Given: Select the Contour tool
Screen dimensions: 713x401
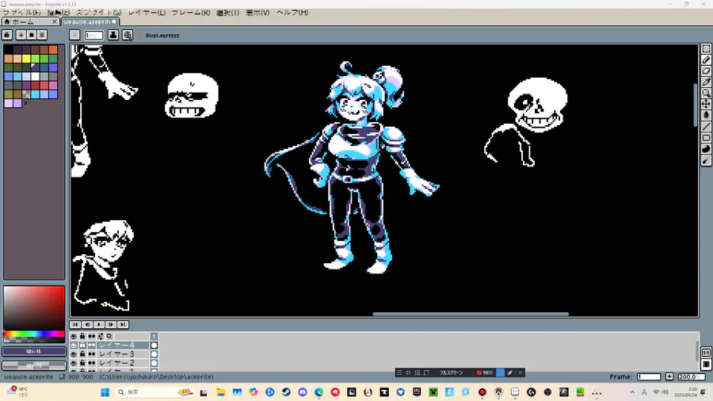Looking at the screenshot, I should [x=706, y=149].
